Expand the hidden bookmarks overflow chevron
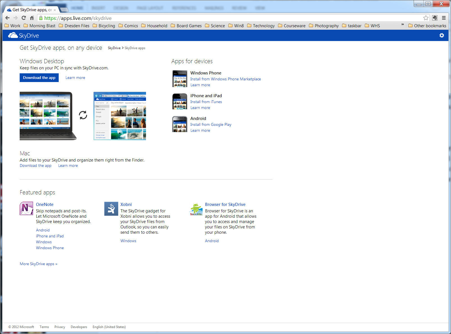The width and height of the screenshot is (451, 334). tap(402, 25)
